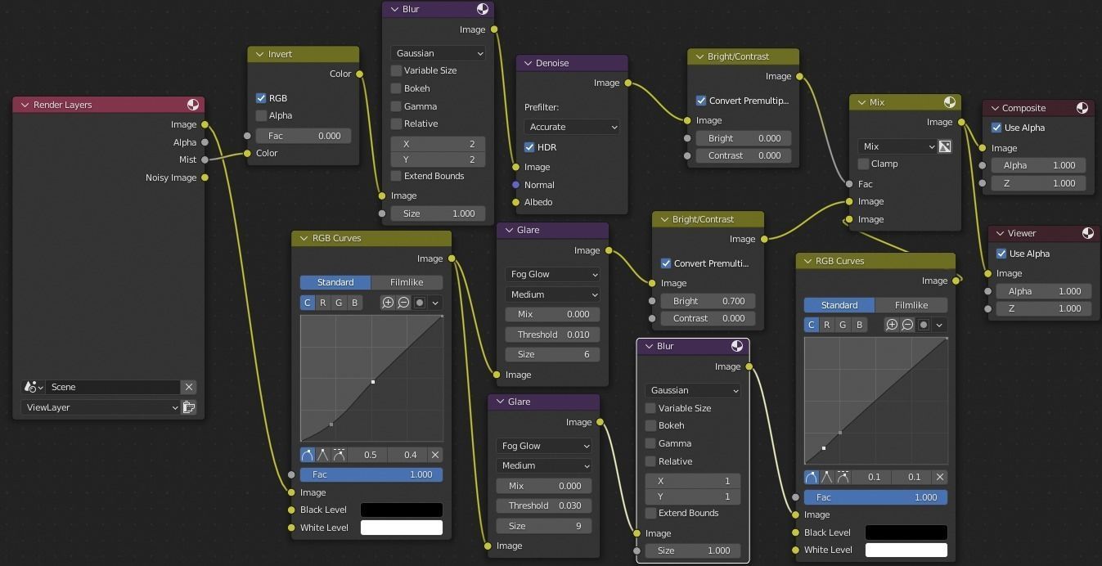
Task: Click Fac slider on RGB Curves 0.5 node
Action: 371,474
